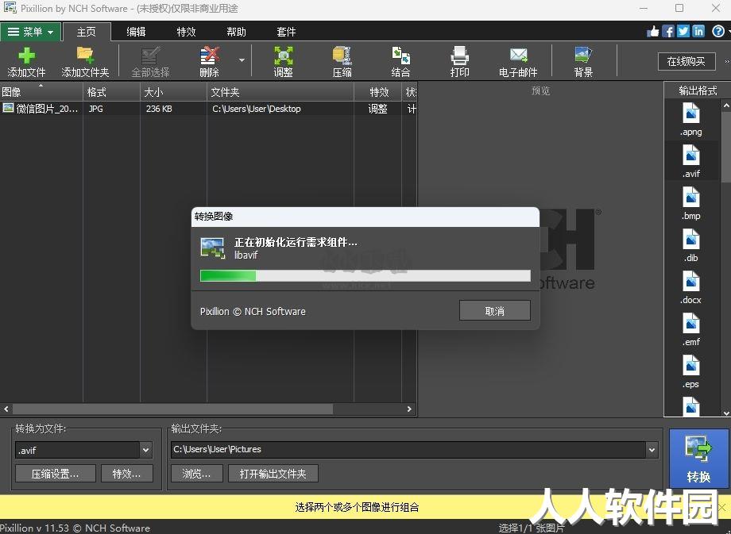Select the .bmp output format

pos(691,203)
